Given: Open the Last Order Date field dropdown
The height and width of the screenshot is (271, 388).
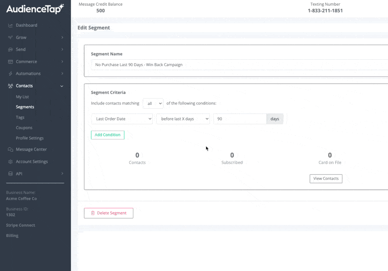Looking at the screenshot, I should pos(122,119).
